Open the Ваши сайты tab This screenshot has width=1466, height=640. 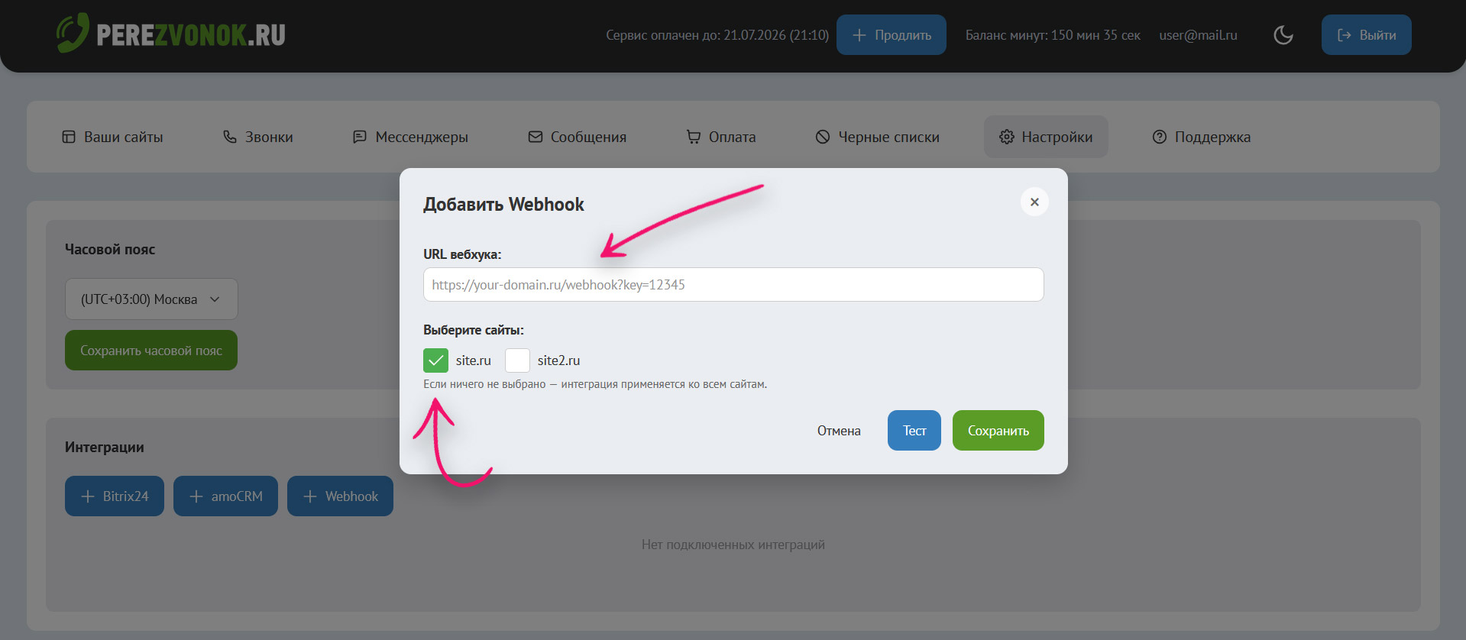point(112,137)
